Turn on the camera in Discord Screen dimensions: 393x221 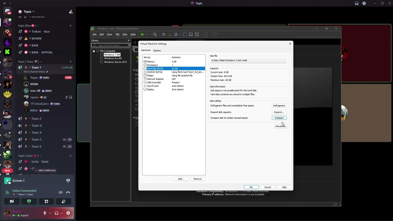[x=12, y=201]
